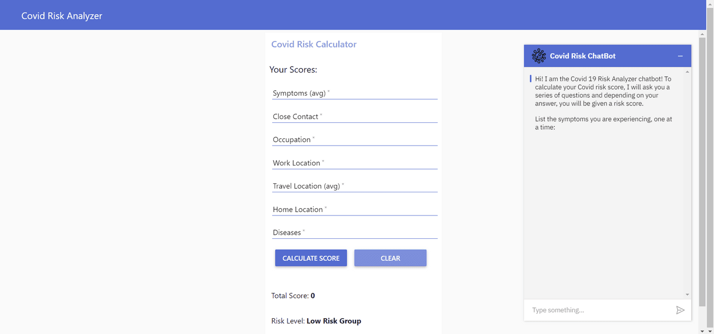Click the chat scroll up arrow

(687, 72)
